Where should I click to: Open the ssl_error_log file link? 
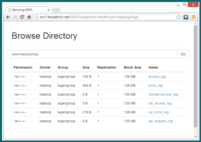click(x=158, y=112)
